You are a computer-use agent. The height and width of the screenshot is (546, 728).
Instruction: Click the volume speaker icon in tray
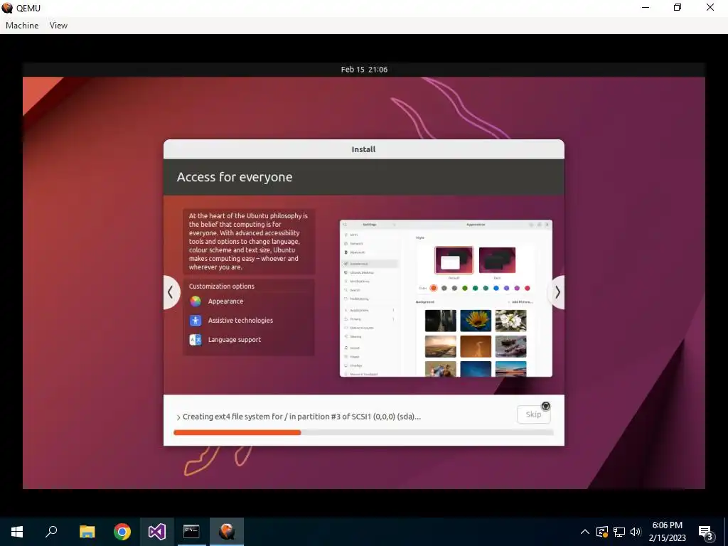click(636, 532)
